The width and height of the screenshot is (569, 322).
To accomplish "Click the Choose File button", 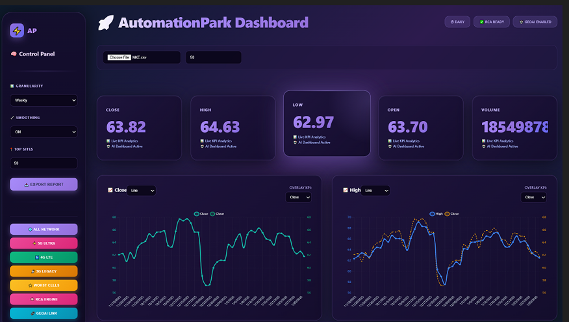I will click(119, 57).
